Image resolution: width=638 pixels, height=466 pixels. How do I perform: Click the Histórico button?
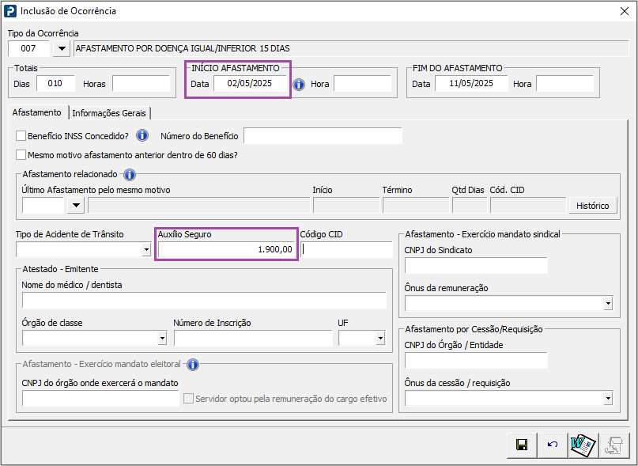[x=591, y=206]
